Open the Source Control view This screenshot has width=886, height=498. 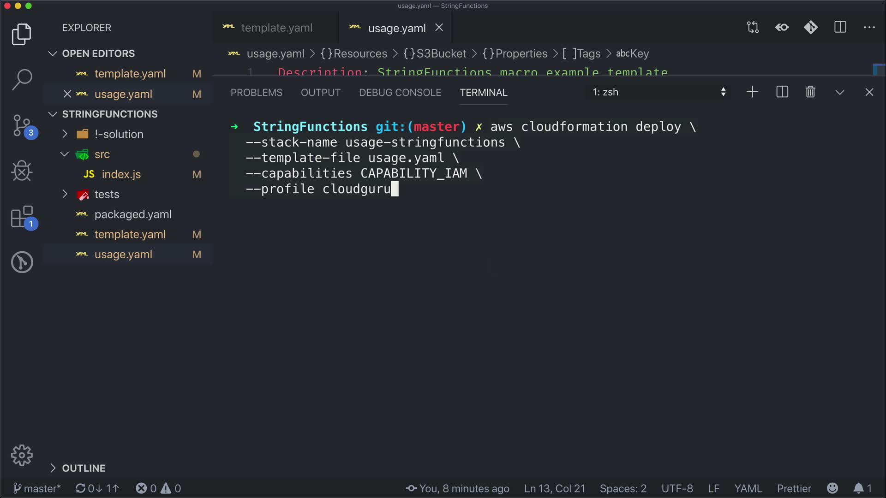pos(22,125)
